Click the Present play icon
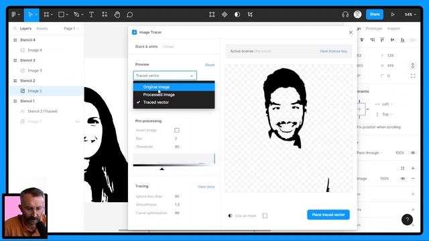Image resolution: width=429 pixels, height=241 pixels. click(393, 15)
